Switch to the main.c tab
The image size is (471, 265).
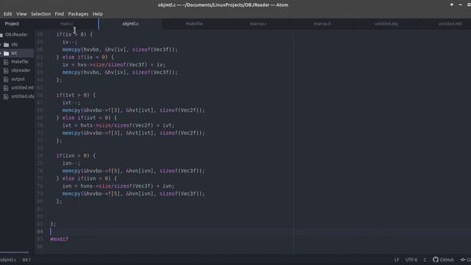pos(66,24)
